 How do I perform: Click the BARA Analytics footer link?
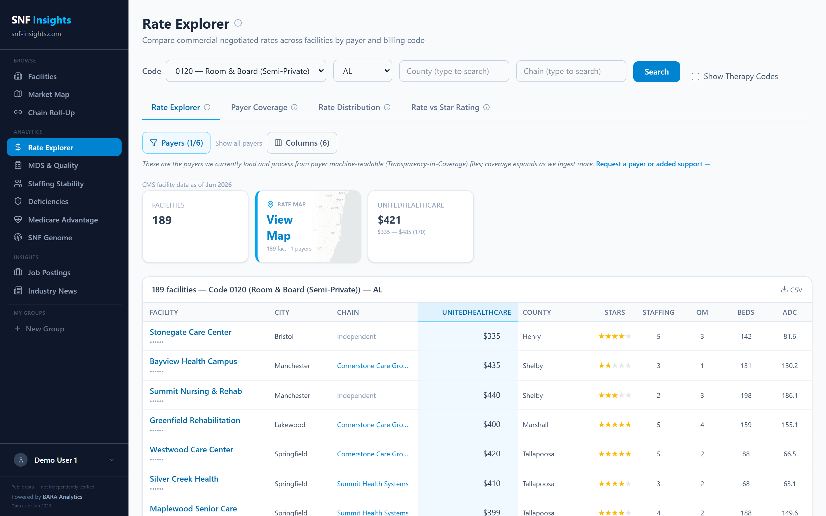tap(63, 497)
